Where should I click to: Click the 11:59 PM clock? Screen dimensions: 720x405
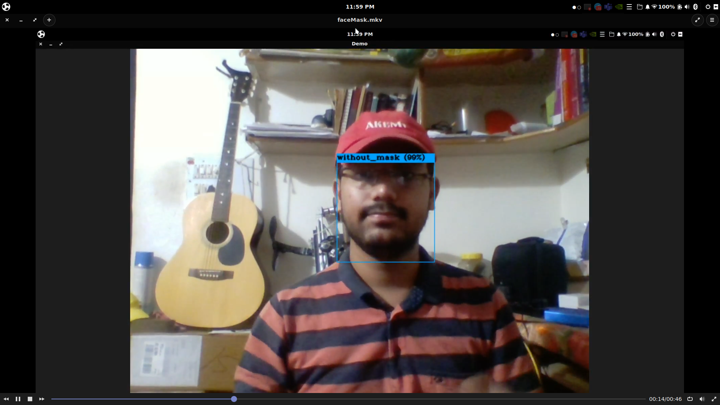point(360,7)
